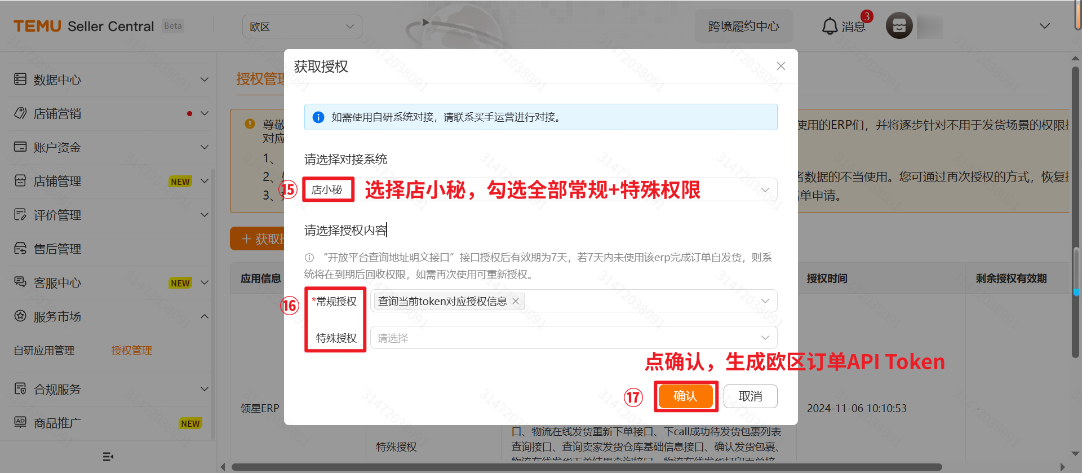
Task: Click scroll left arrow at bottom
Action: pos(223,467)
